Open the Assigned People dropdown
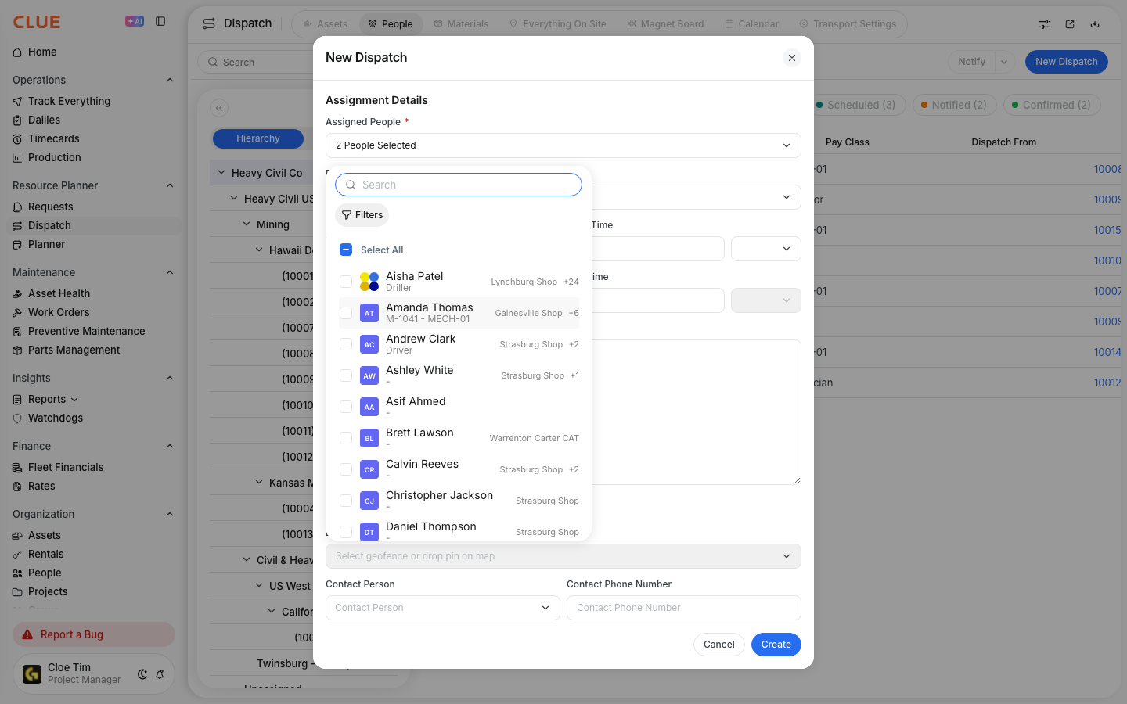The image size is (1127, 704). [563, 145]
